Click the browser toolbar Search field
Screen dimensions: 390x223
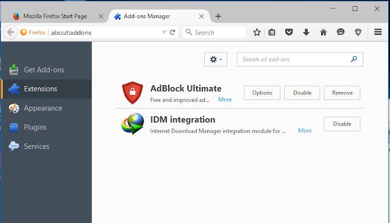click(x=214, y=32)
